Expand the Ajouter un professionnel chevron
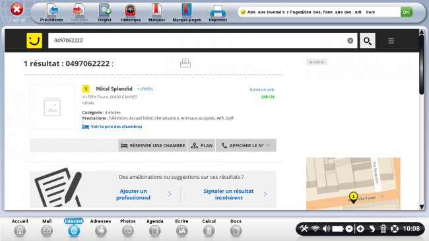 [170, 194]
